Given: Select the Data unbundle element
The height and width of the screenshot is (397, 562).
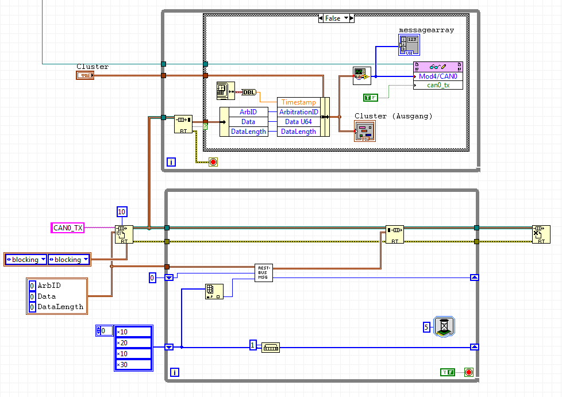Looking at the screenshot, I should click(248, 122).
